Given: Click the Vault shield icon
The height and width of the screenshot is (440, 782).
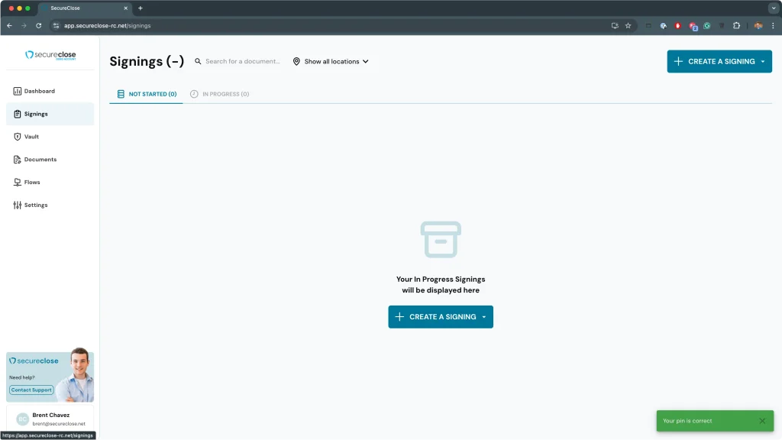Looking at the screenshot, I should (x=18, y=137).
